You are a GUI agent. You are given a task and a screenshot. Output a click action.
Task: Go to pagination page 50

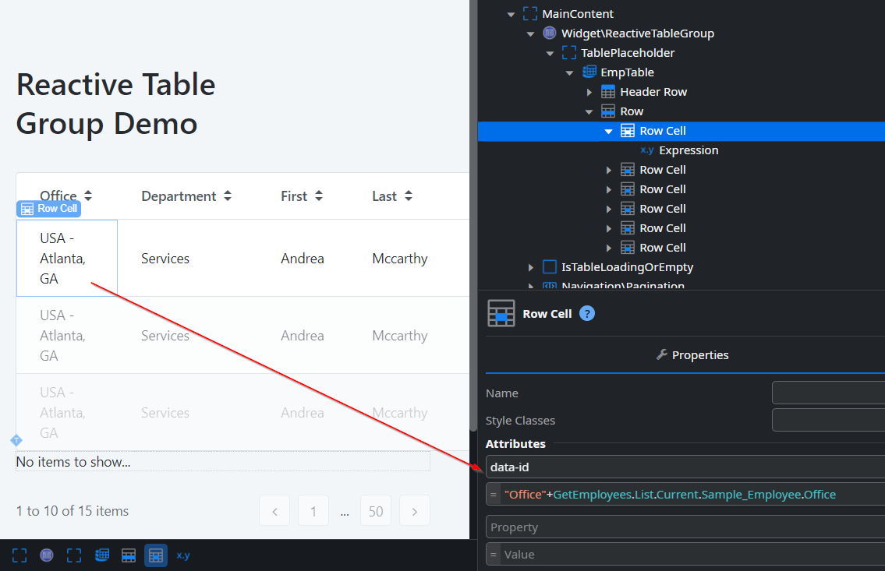coord(375,510)
